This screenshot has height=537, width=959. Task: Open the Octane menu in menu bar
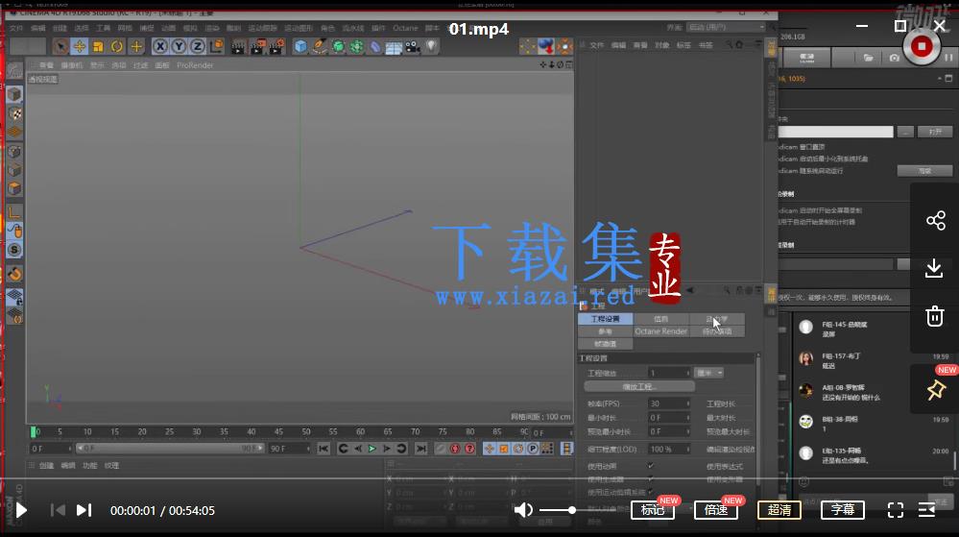point(405,28)
